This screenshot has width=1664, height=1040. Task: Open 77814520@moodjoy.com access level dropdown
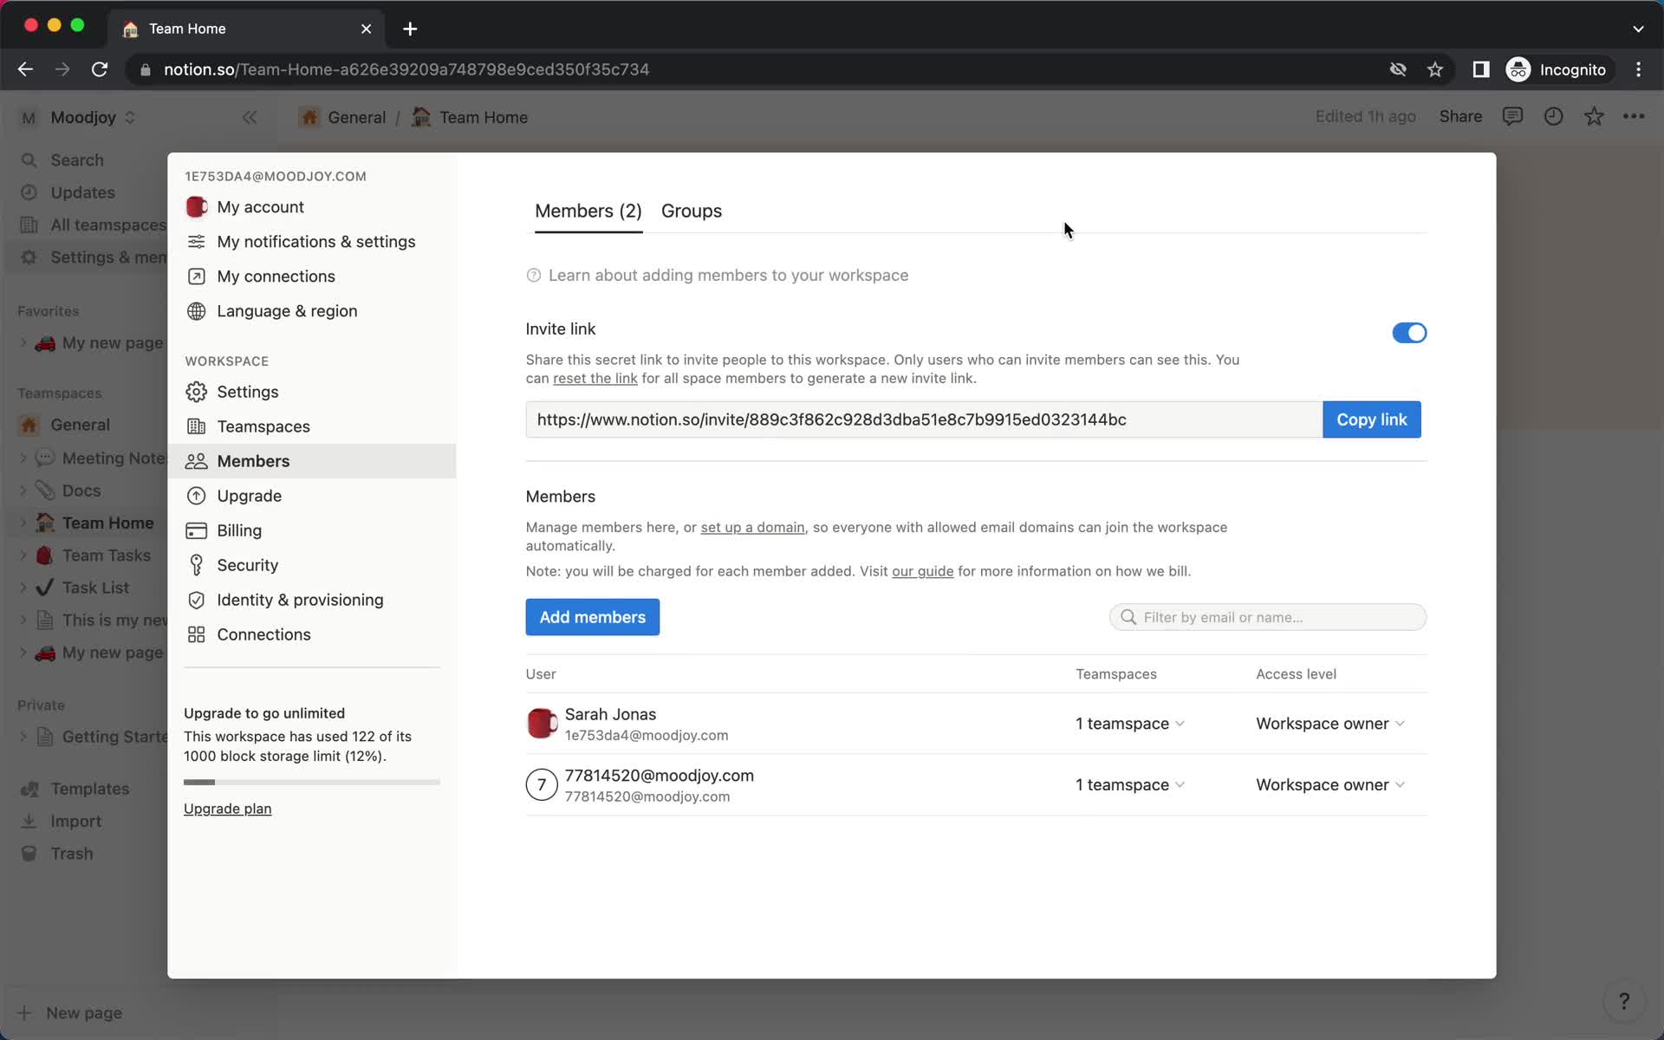[1329, 785]
